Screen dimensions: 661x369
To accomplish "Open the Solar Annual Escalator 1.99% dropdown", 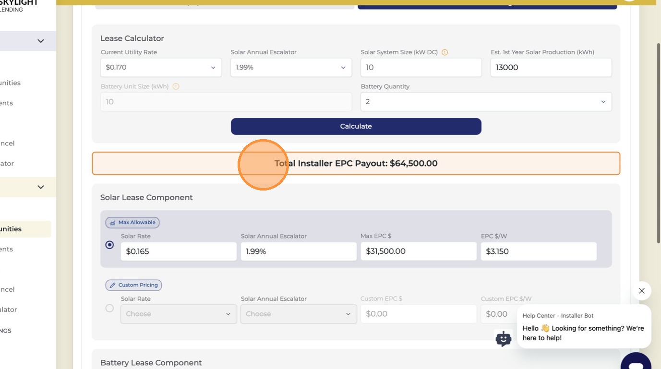I will (x=291, y=68).
